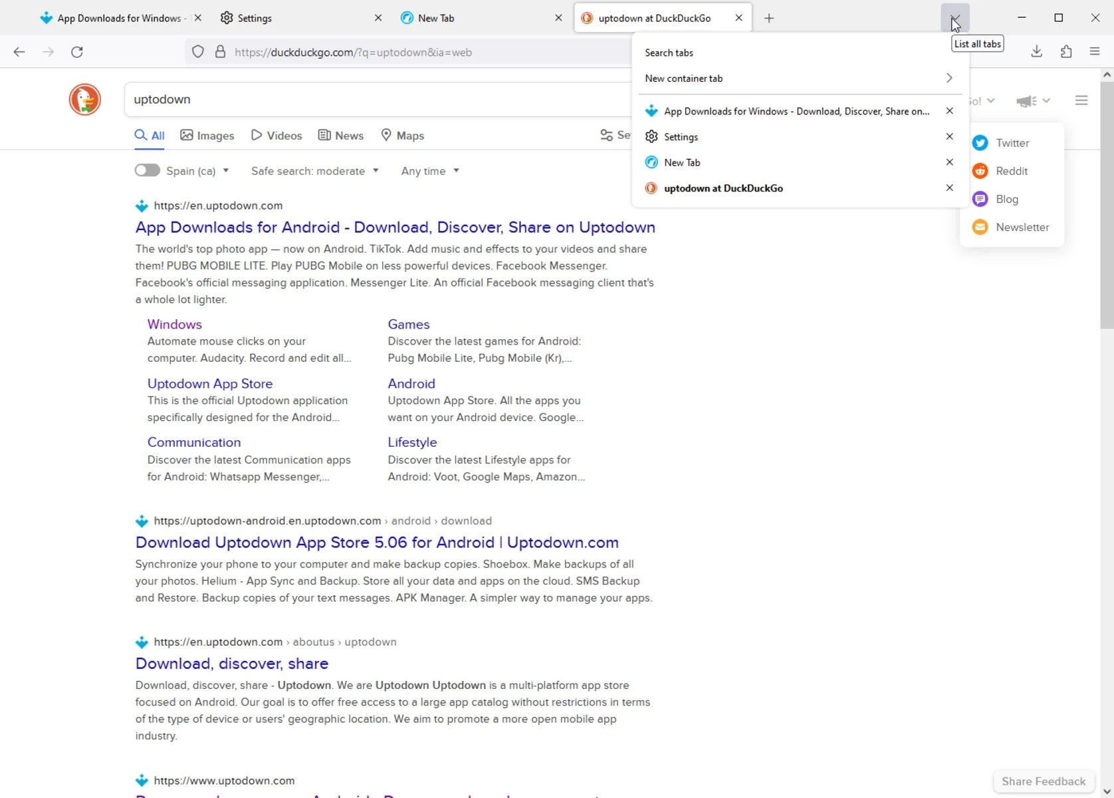
Task: Close New Tab entry in tab list
Action: [x=950, y=162]
